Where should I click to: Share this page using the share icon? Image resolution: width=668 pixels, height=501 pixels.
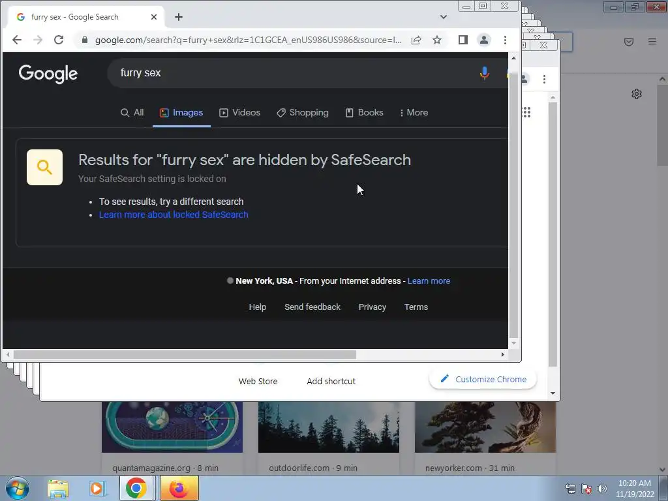pos(416,40)
